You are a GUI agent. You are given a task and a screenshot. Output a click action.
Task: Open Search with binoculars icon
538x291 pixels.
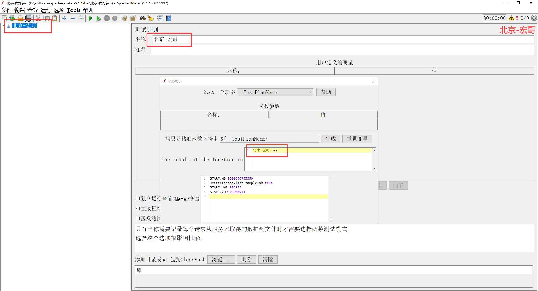[x=143, y=18]
